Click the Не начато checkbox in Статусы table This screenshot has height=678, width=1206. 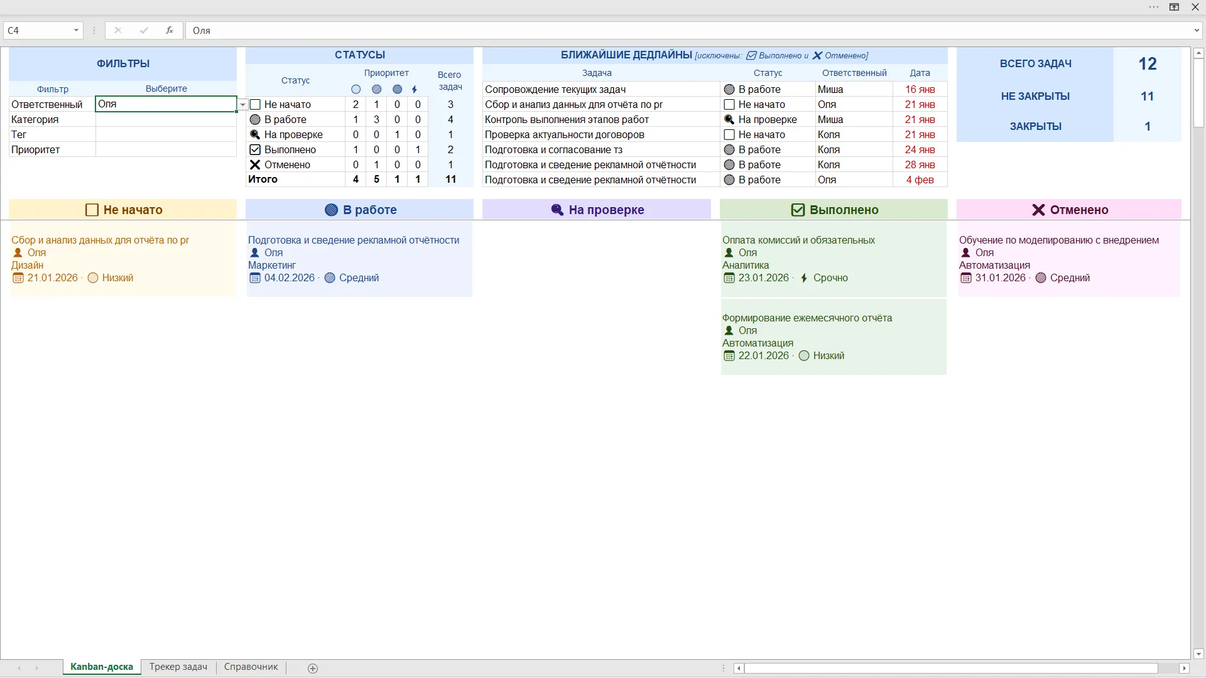[x=255, y=105]
